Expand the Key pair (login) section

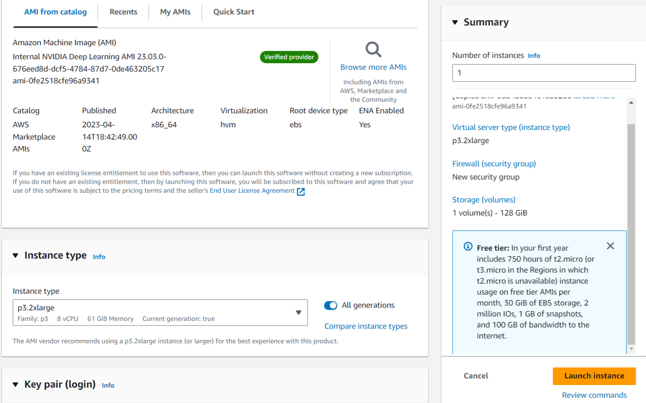[x=16, y=385]
